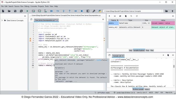Run the current cell
Viewport: 176px width, 99px height.
tap(33, 11)
